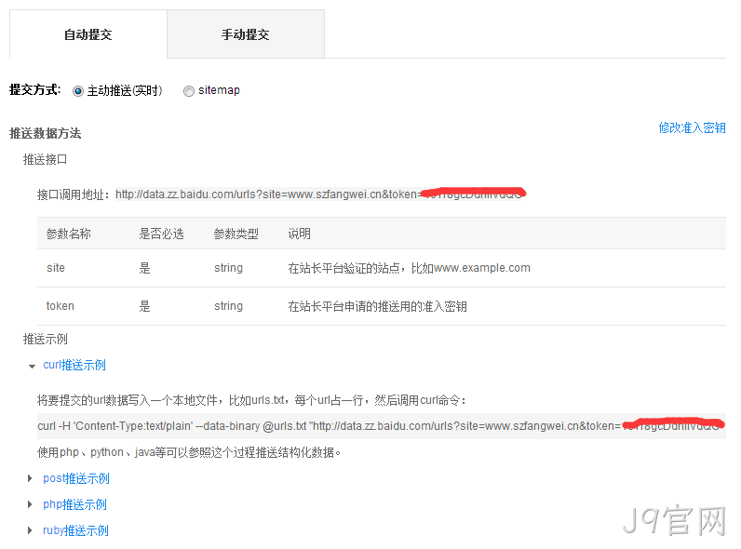Image resolution: width=741 pixels, height=549 pixels.
Task: Click the curl推送示例 link
Action: (74, 365)
